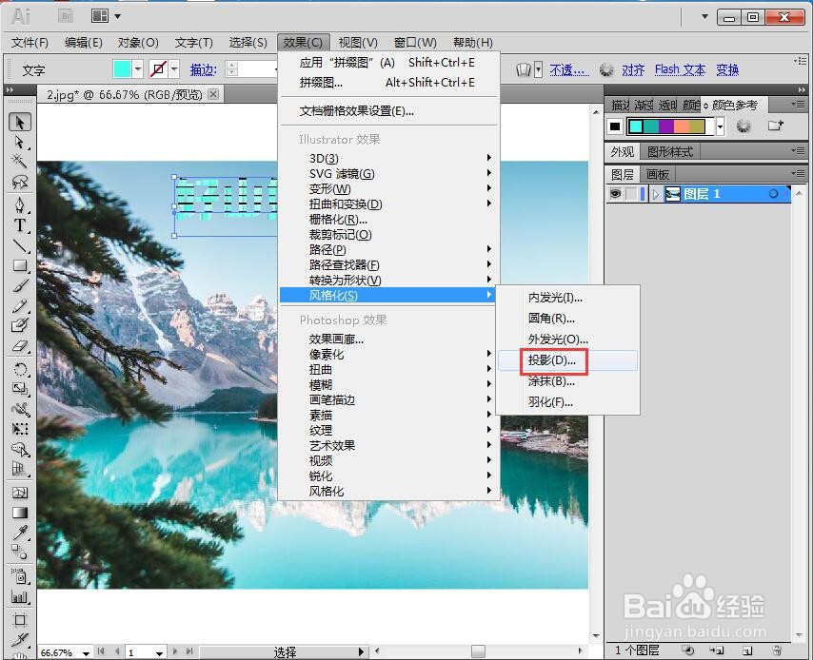Open the color variations dropdown in 颜色参考 panel
The image size is (813, 660).
pyautogui.click(x=720, y=126)
